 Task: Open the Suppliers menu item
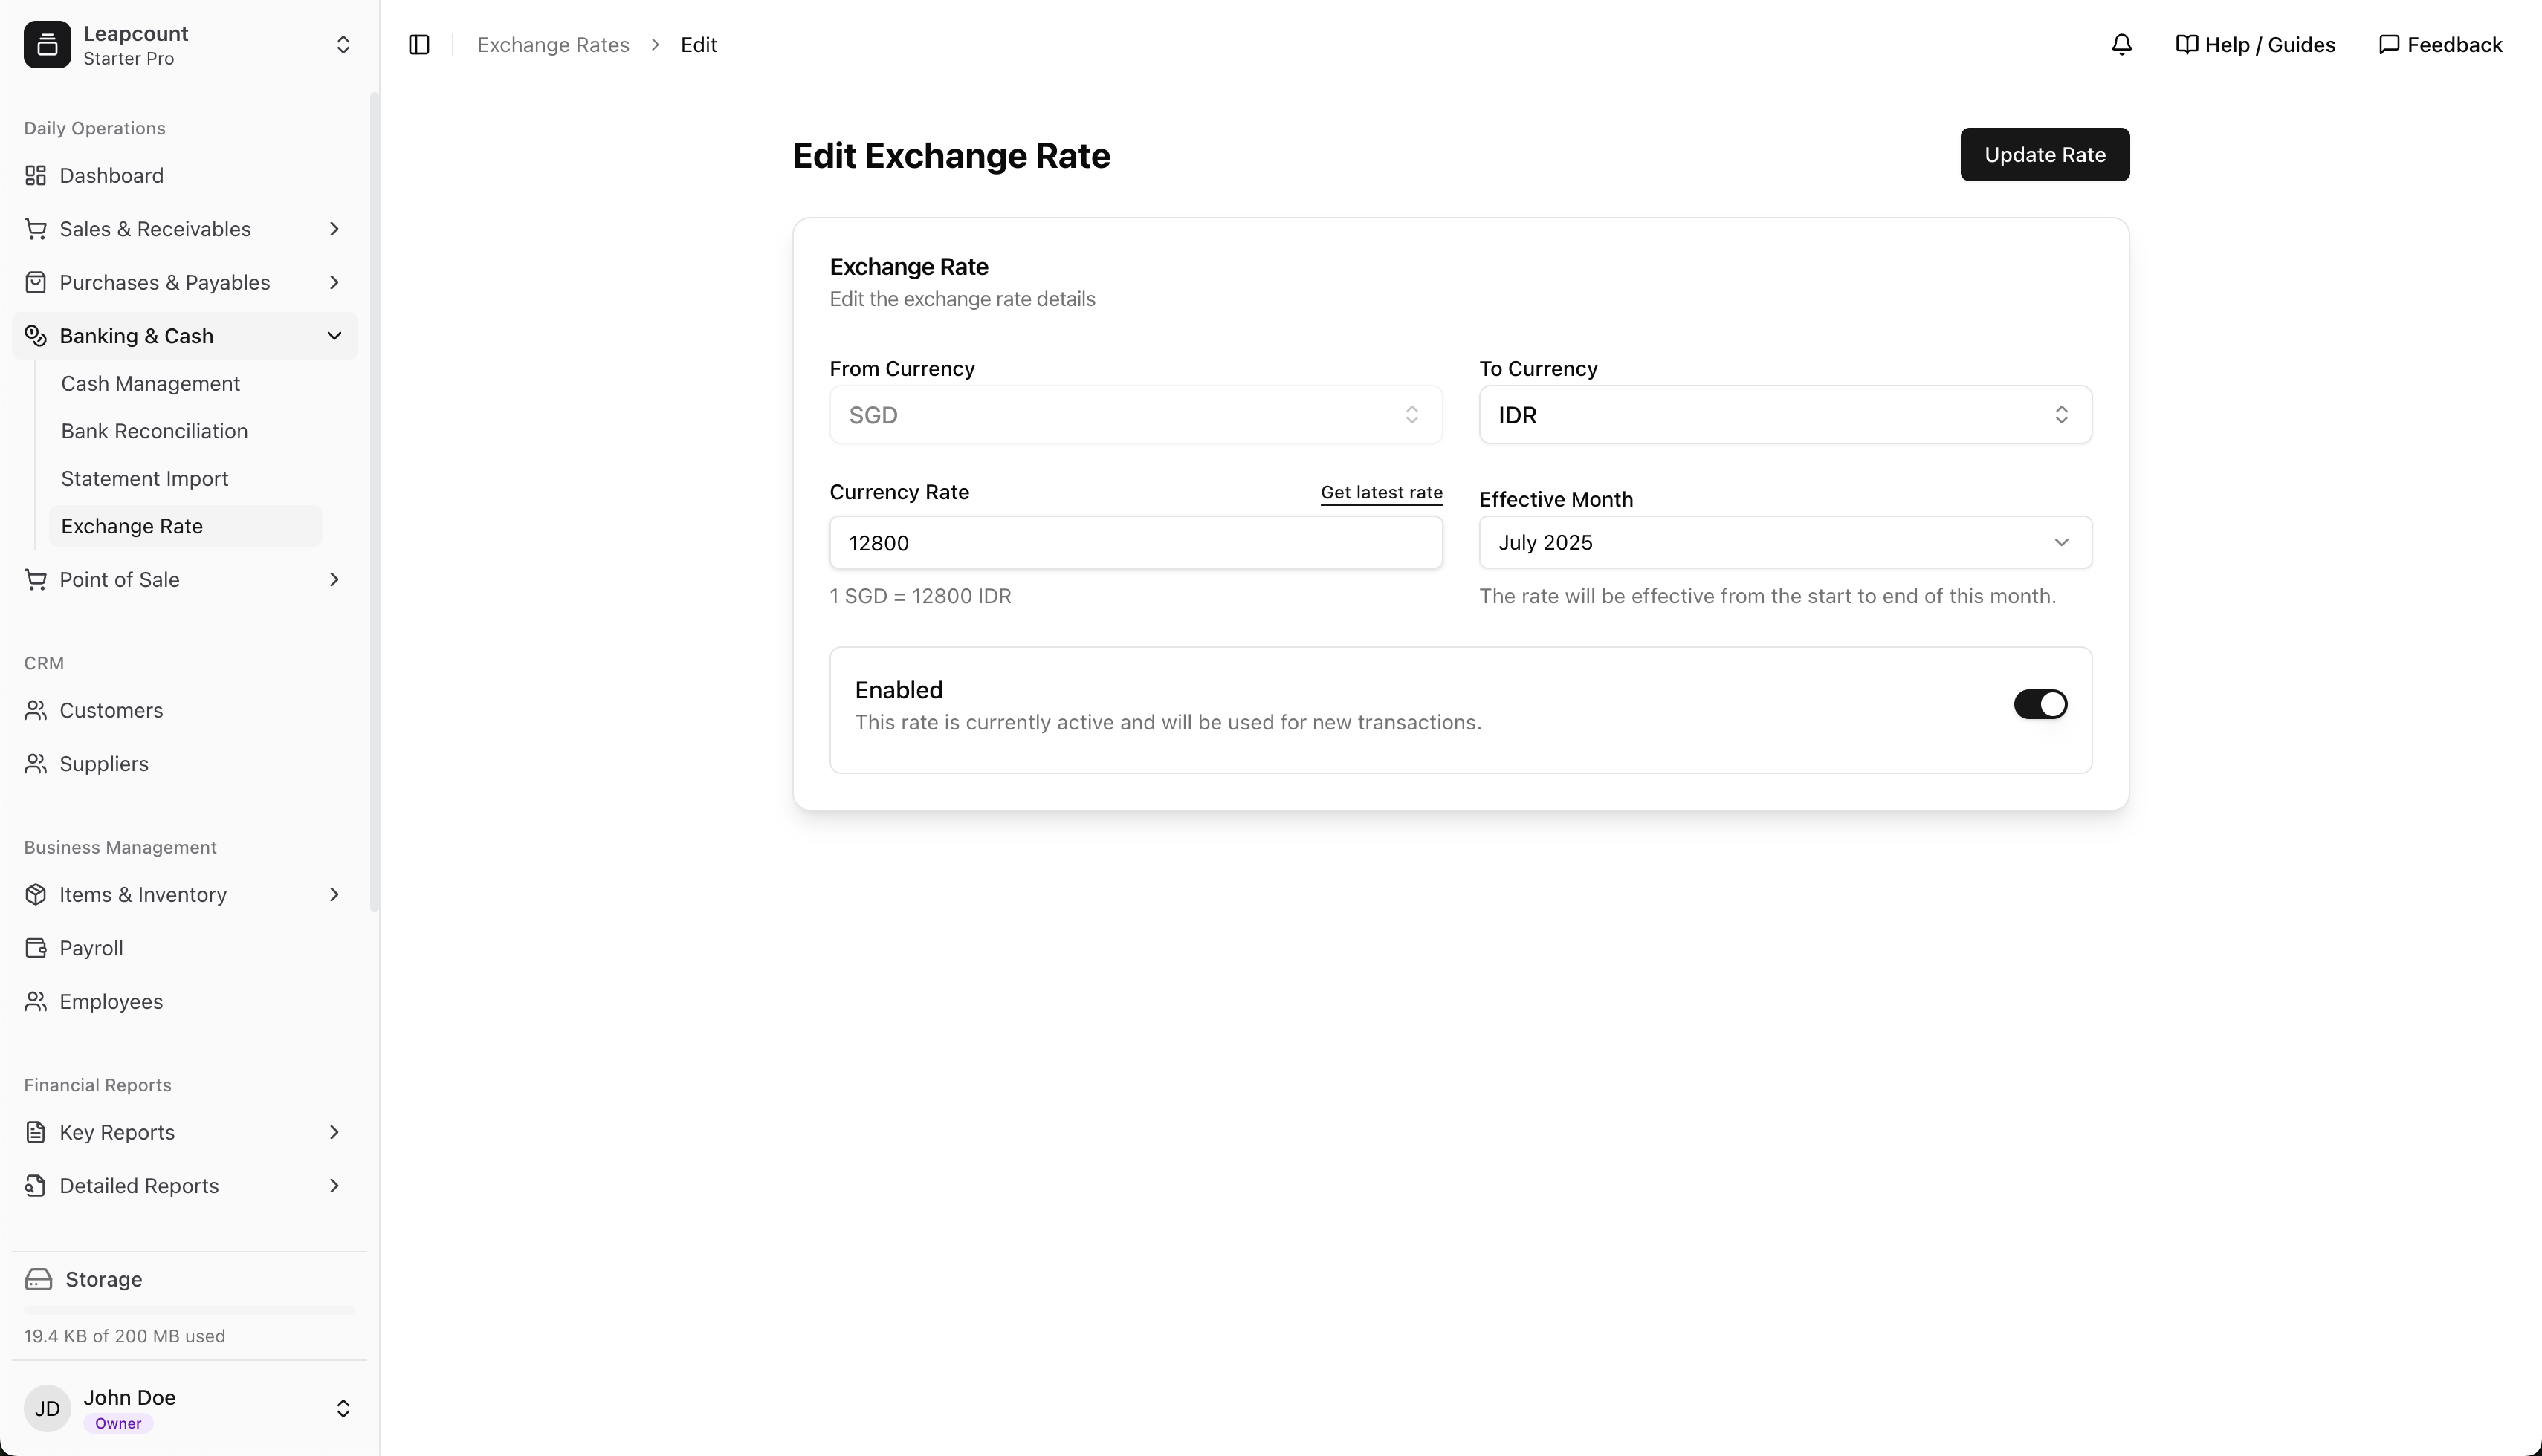coord(185,764)
